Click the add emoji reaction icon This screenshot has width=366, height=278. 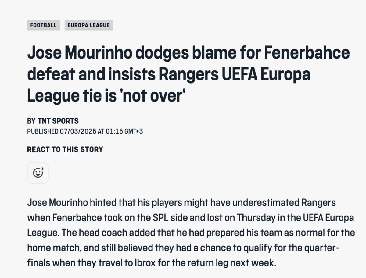(38, 173)
